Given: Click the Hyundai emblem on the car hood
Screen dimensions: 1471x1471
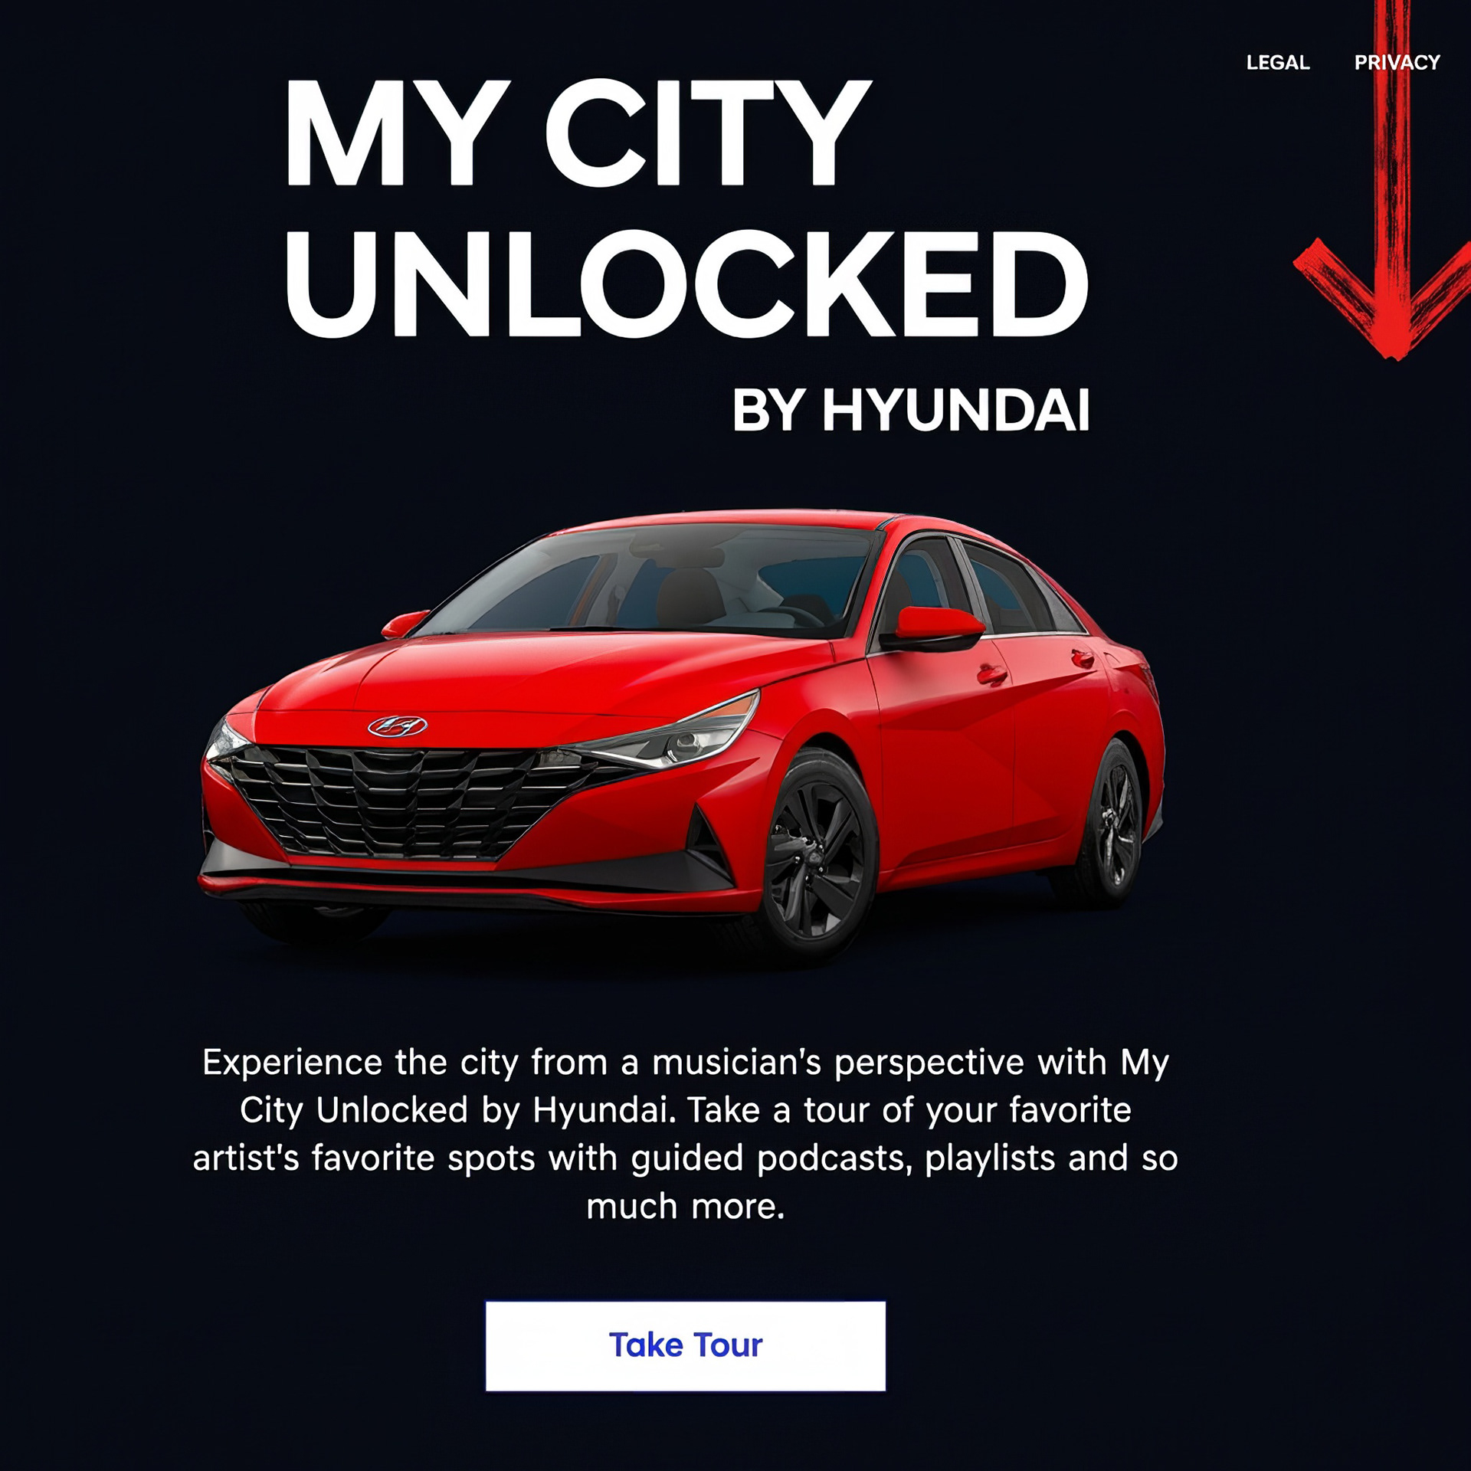Looking at the screenshot, I should coord(398,726).
